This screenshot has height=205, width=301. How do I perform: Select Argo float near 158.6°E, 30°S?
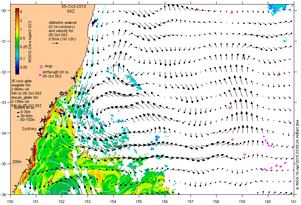232,12
